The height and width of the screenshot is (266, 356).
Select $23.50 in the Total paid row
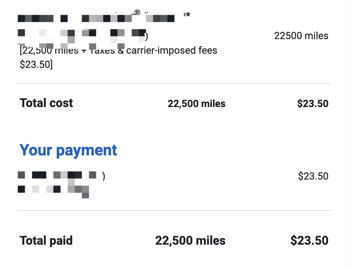[x=309, y=241]
